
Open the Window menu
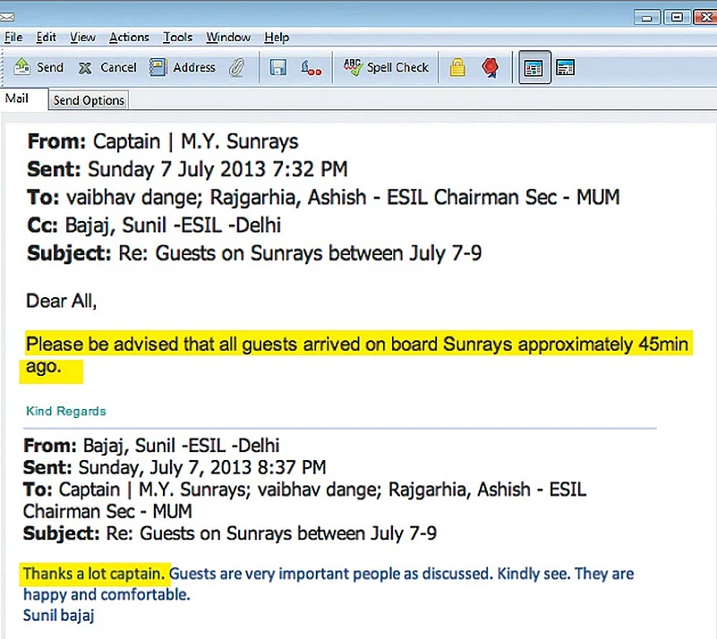coord(228,37)
